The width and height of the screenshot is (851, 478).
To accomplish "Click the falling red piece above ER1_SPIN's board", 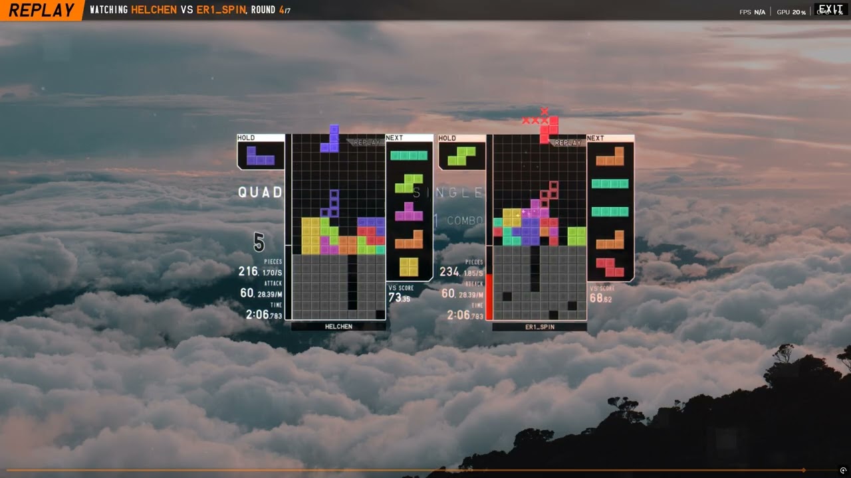I will [548, 129].
